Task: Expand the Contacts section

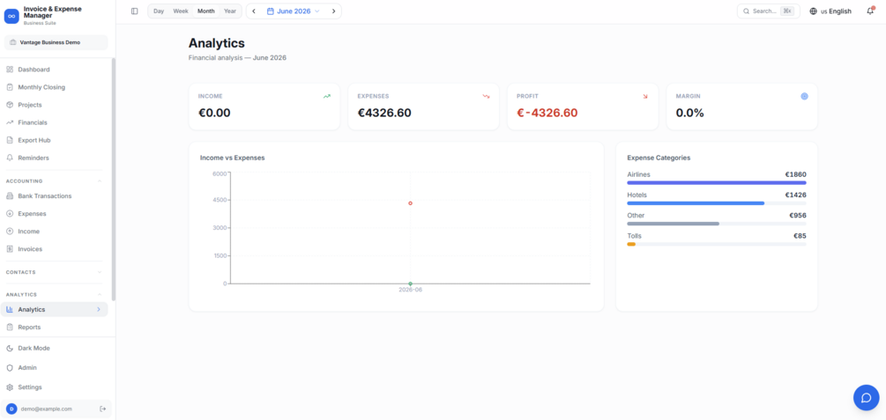Action: point(100,272)
